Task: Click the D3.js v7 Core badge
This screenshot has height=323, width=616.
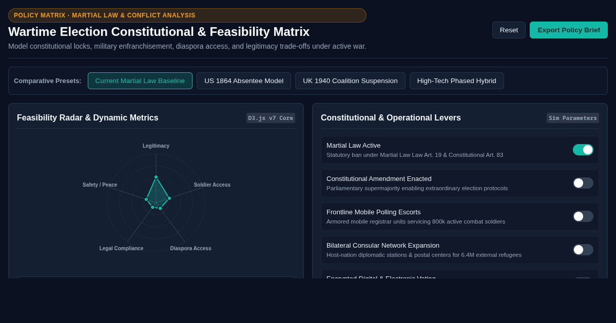Action: tap(271, 118)
